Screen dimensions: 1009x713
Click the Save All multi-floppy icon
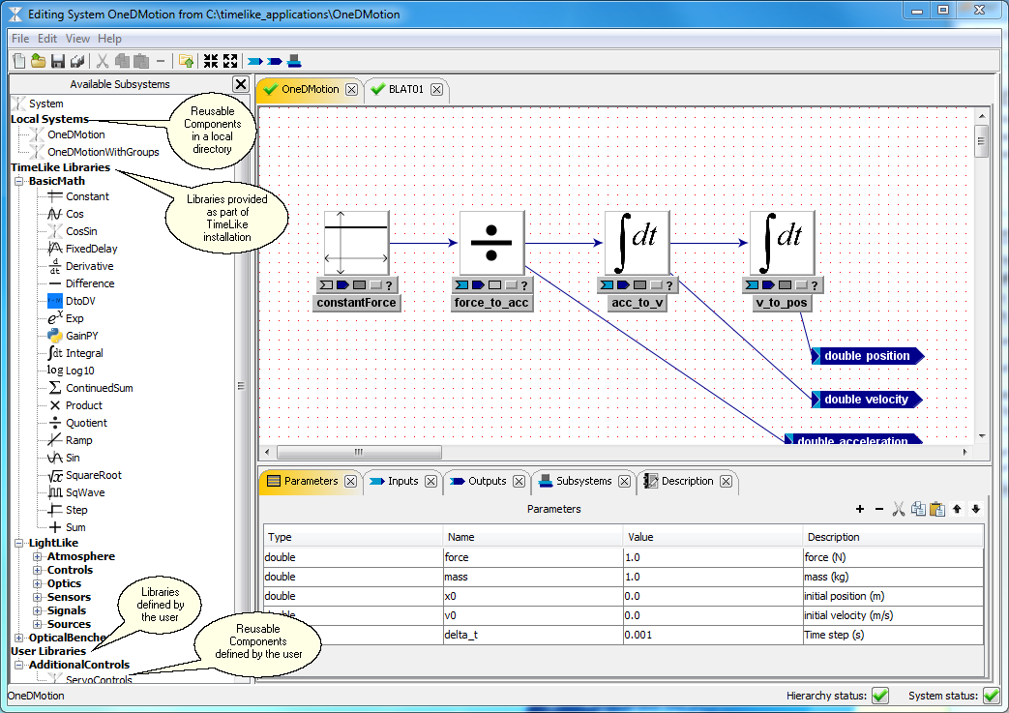[x=77, y=61]
